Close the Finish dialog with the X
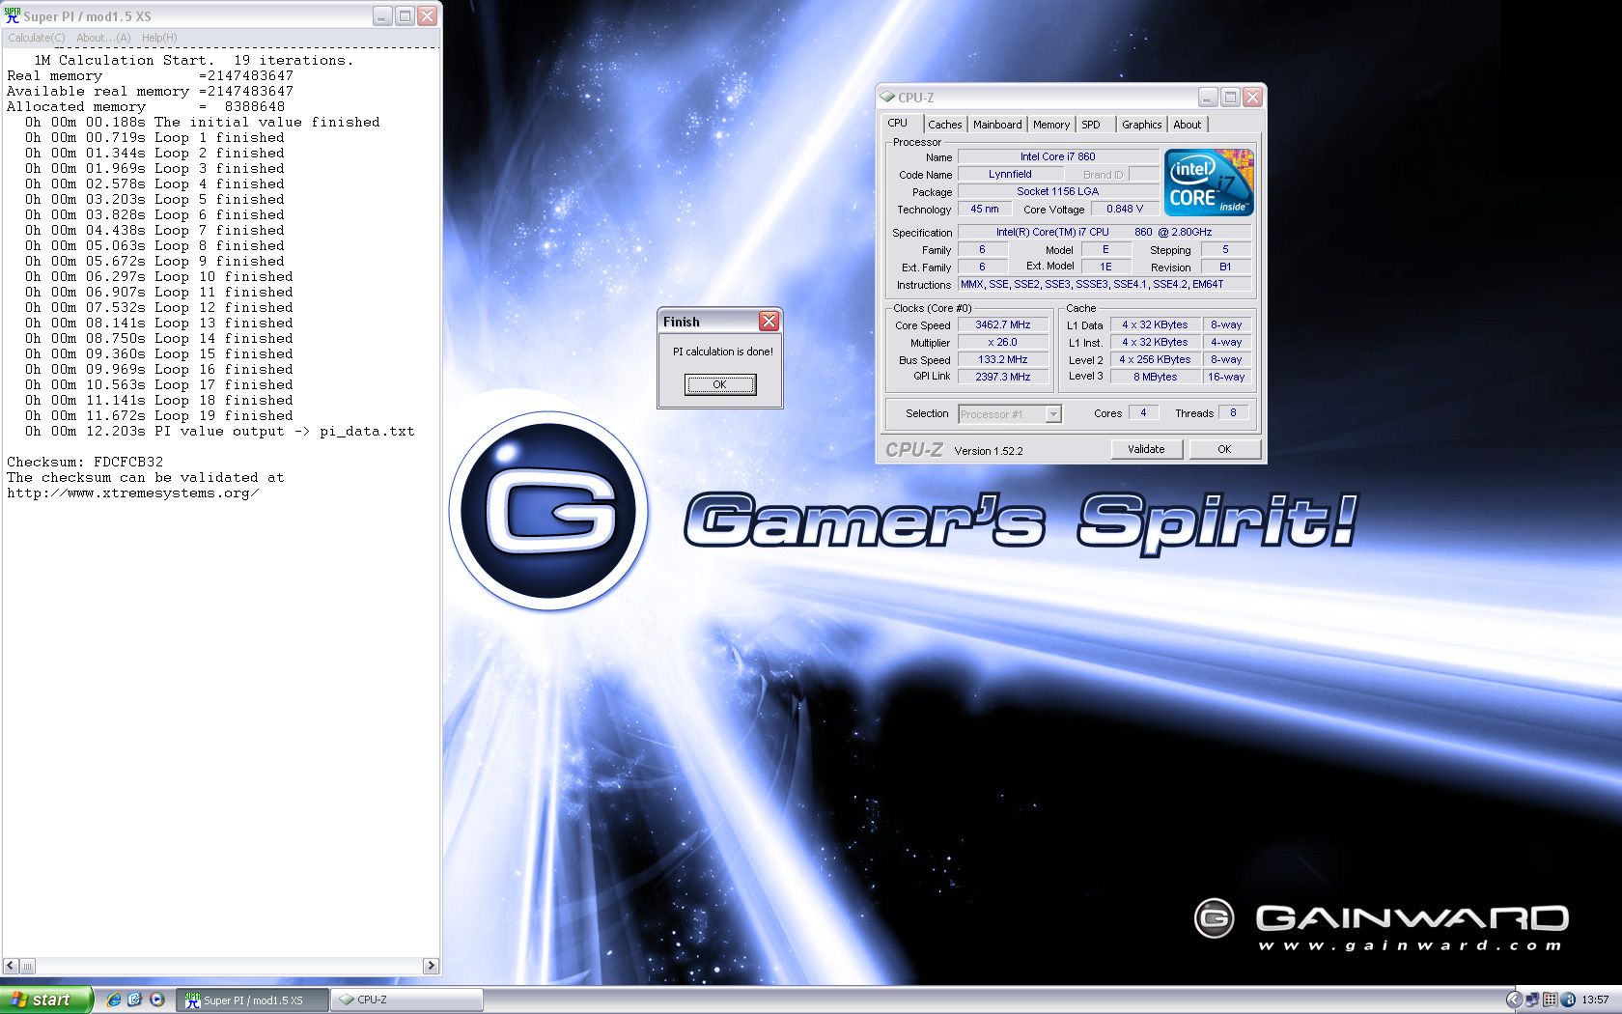 tap(769, 322)
